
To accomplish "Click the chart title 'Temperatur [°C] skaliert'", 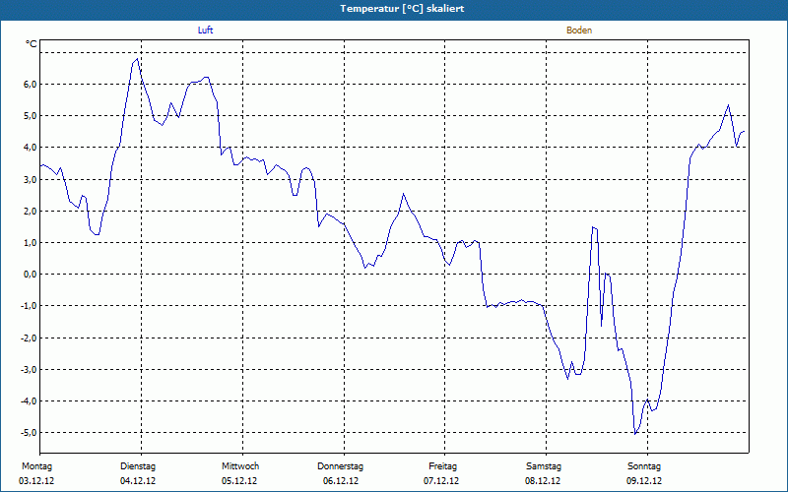I will tap(402, 9).
